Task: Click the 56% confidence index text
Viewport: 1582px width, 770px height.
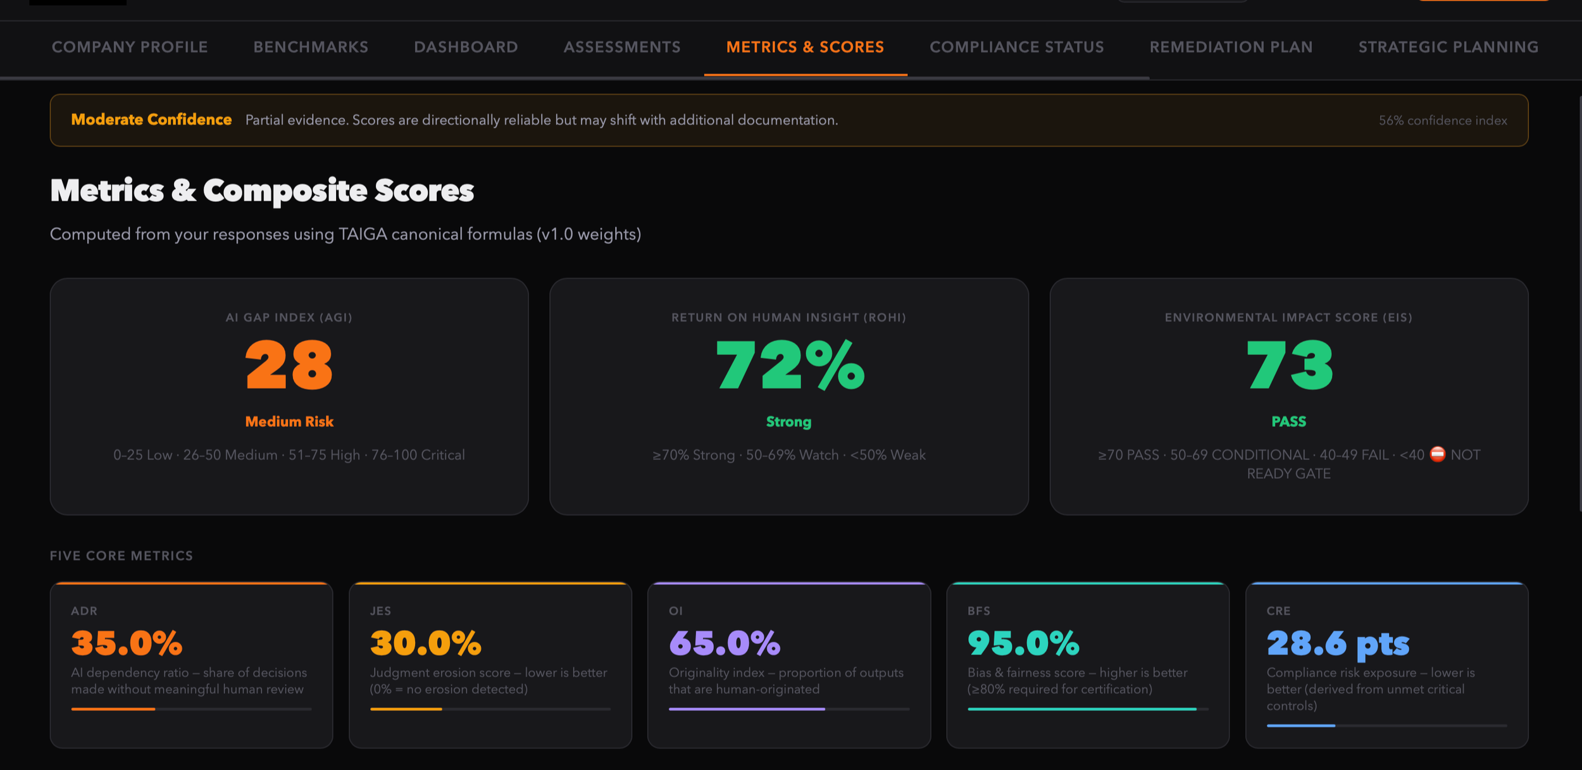Action: (x=1443, y=120)
